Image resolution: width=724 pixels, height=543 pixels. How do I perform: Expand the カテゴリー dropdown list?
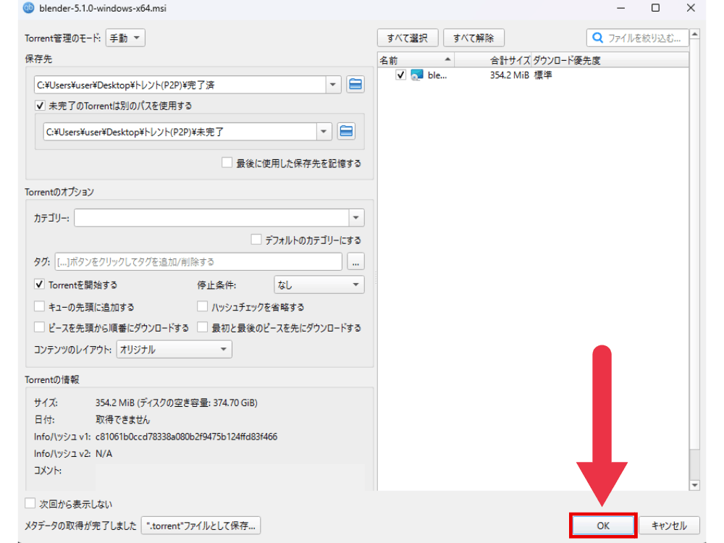(355, 218)
